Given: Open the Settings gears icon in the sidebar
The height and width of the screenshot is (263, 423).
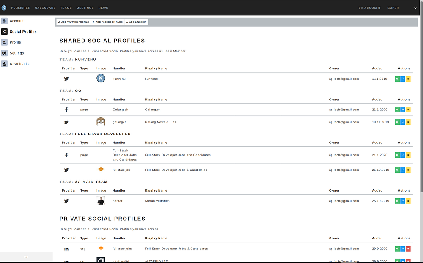Looking at the screenshot, I should click(4, 53).
